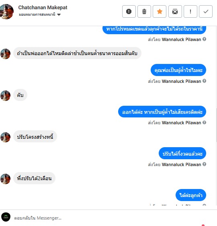Mark conversation as spam with exclamation circle icon

[129, 12]
